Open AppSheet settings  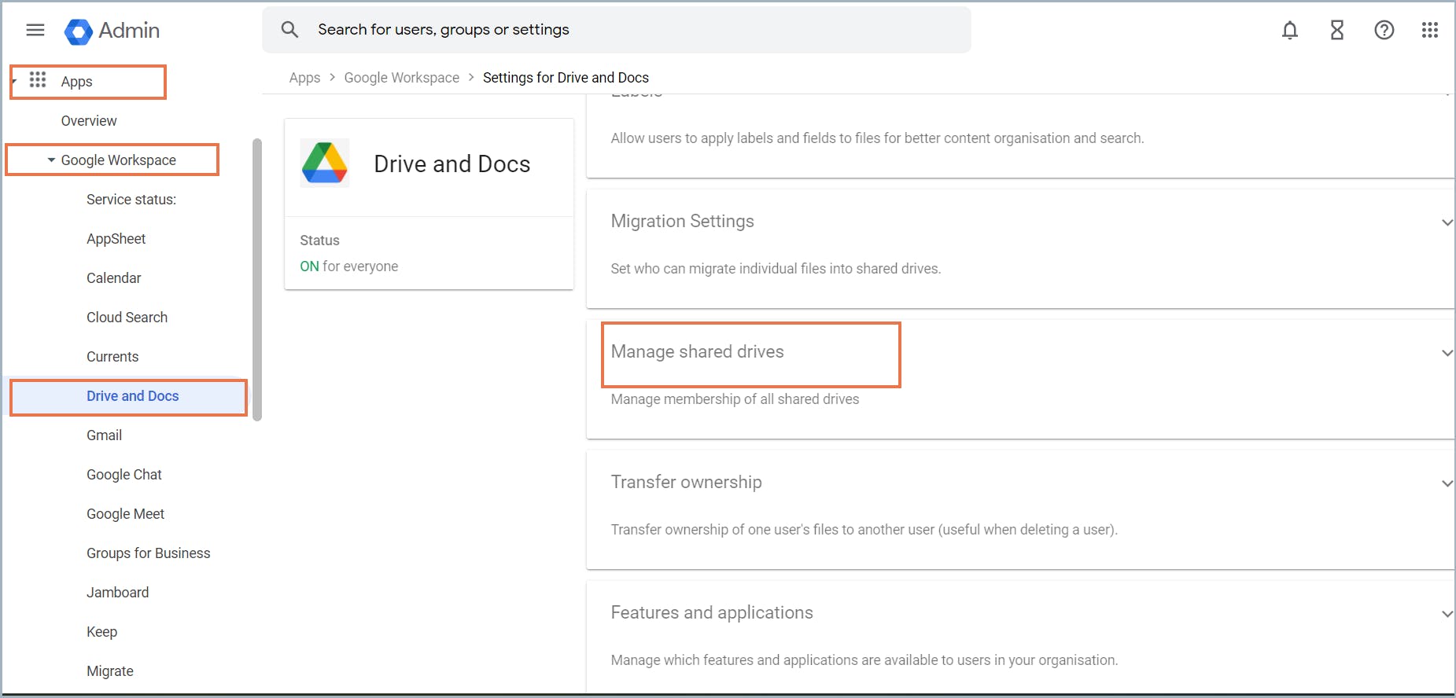116,239
